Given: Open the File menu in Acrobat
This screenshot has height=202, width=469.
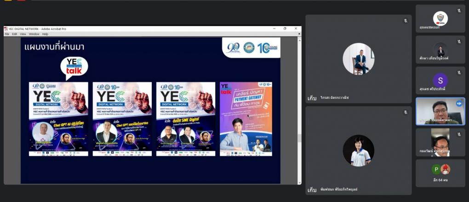Looking at the screenshot, I should tap(7, 34).
